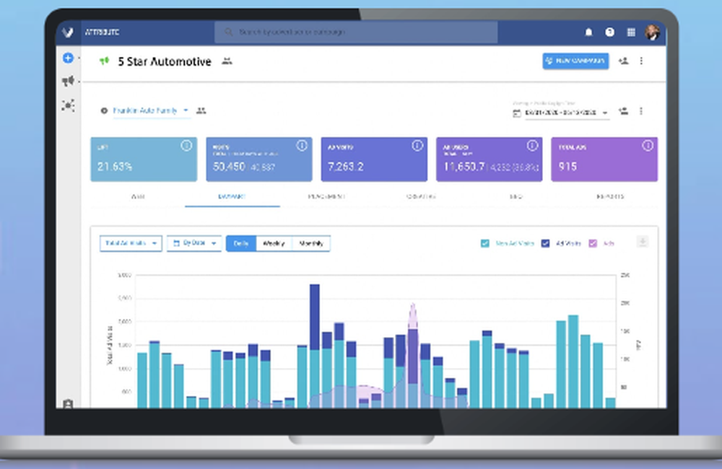The width and height of the screenshot is (722, 469).
Task: Open the last tab under the 915 card
Action: (x=611, y=196)
